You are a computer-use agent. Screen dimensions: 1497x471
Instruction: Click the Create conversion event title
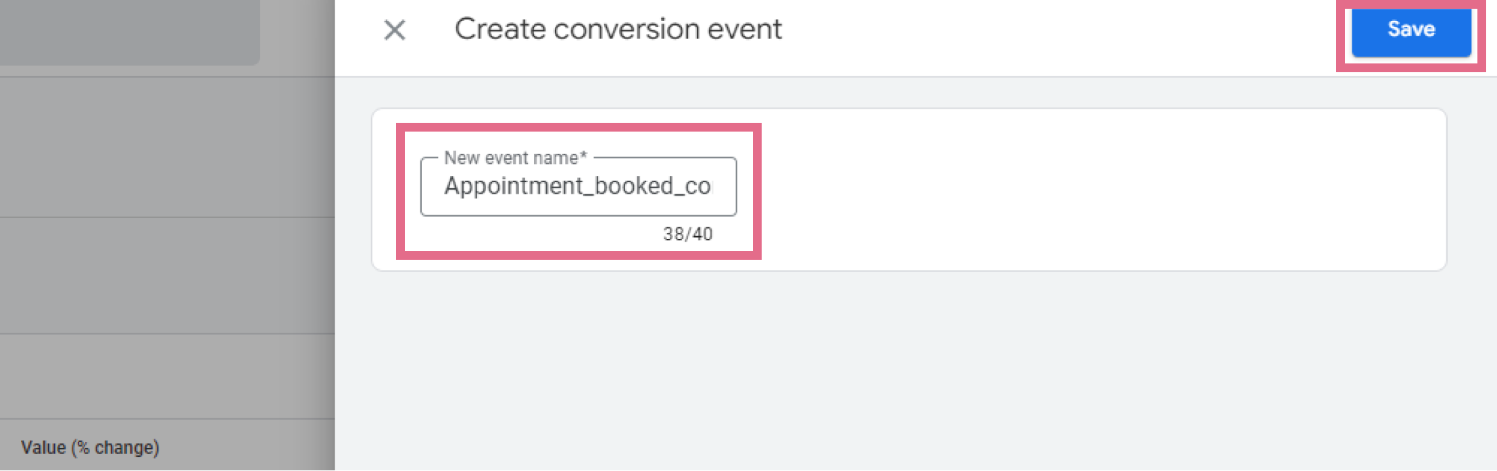pyautogui.click(x=618, y=29)
